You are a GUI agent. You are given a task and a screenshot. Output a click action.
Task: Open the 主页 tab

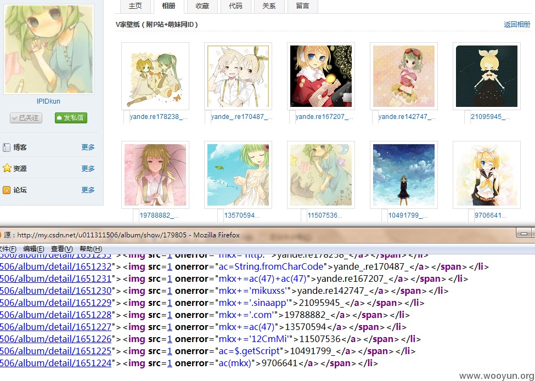[x=135, y=6]
